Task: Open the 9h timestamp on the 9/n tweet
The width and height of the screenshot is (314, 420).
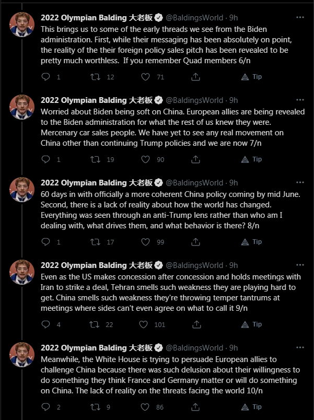Action: coord(234,265)
